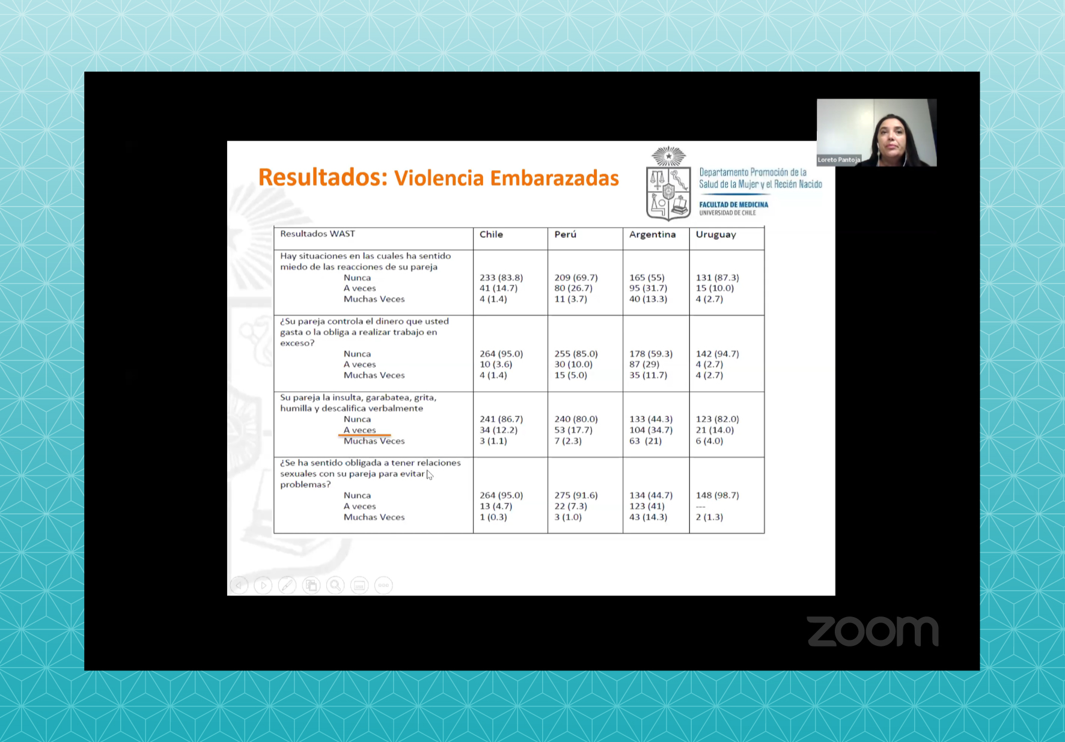The image size is (1065, 742).
Task: Click the value 133 (44.3)
Action: (651, 419)
